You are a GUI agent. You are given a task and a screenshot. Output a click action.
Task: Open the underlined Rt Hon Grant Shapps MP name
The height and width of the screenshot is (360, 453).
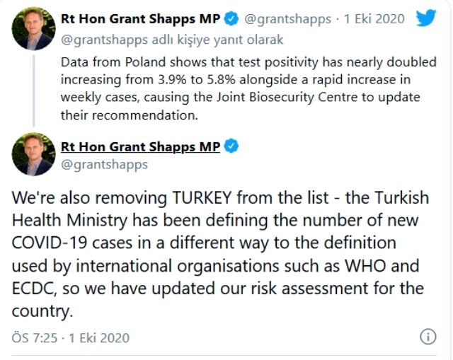pyautogui.click(x=141, y=147)
